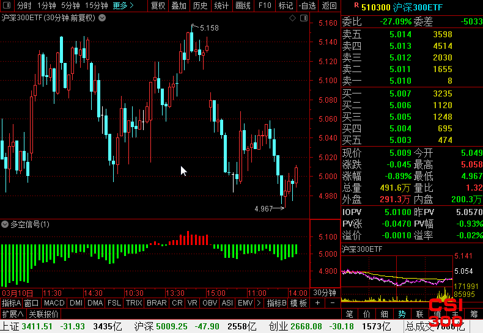Open the 多空信号 indicator dropdown
The height and width of the screenshot is (333, 483).
[x=5, y=224]
